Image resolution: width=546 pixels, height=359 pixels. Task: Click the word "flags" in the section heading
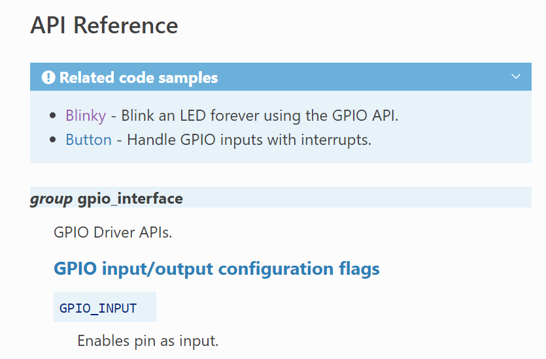357,268
